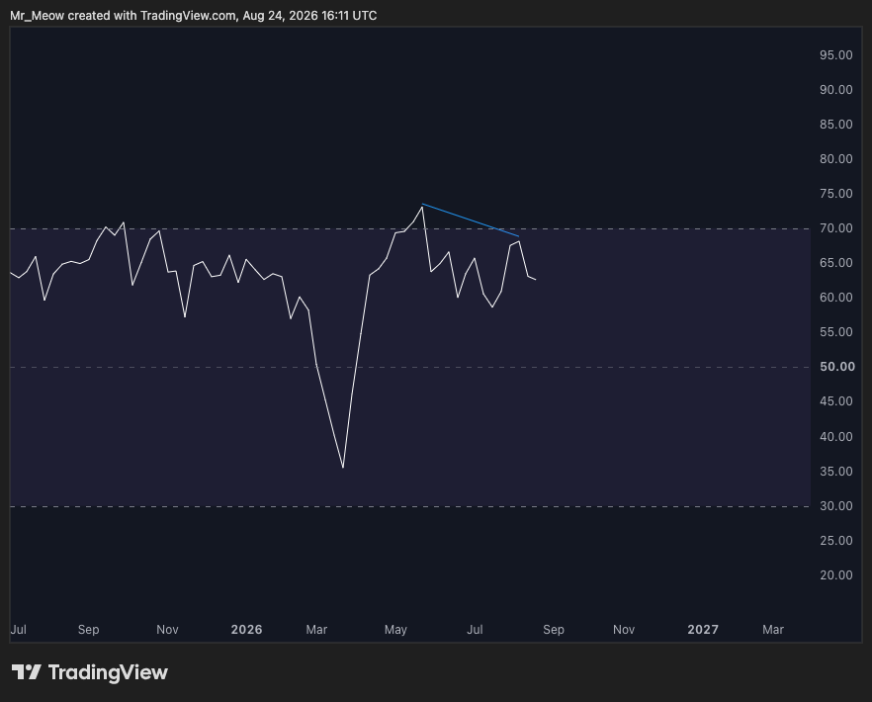Click the Mr_Meow created with TradingView caption
The height and width of the screenshot is (702, 872).
click(194, 16)
